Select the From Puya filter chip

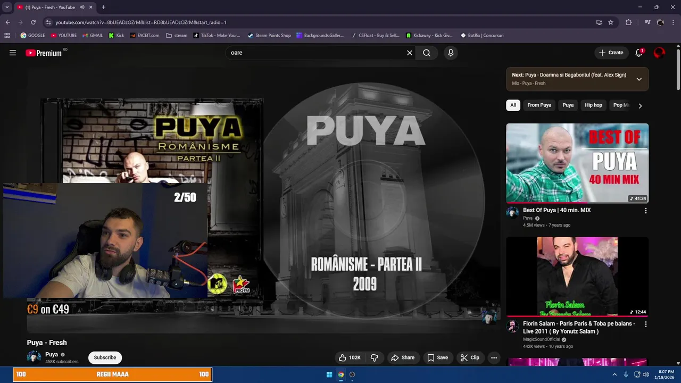pos(539,105)
